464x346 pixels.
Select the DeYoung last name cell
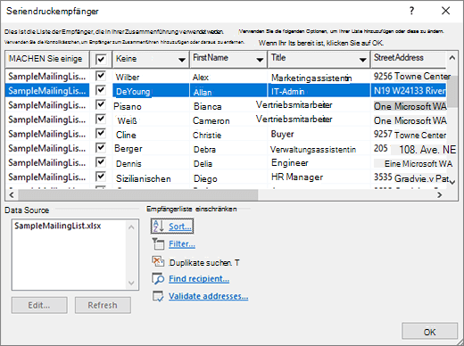[151, 91]
